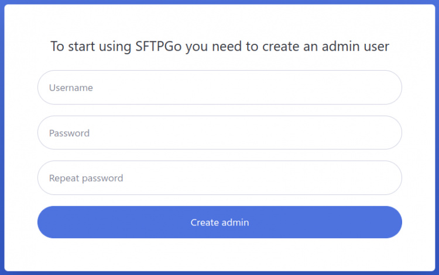The height and width of the screenshot is (275, 439).
Task: Click the blue Create admin bar
Action: coord(220,222)
